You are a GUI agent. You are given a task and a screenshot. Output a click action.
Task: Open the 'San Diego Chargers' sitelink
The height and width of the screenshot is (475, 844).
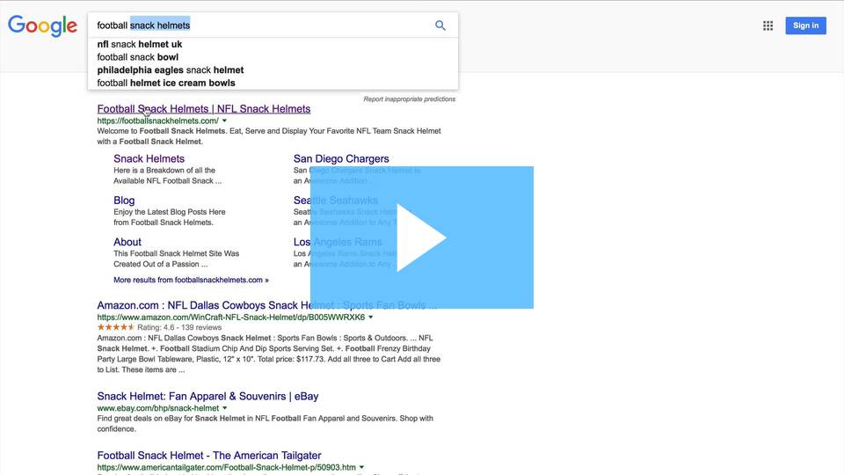(x=341, y=159)
